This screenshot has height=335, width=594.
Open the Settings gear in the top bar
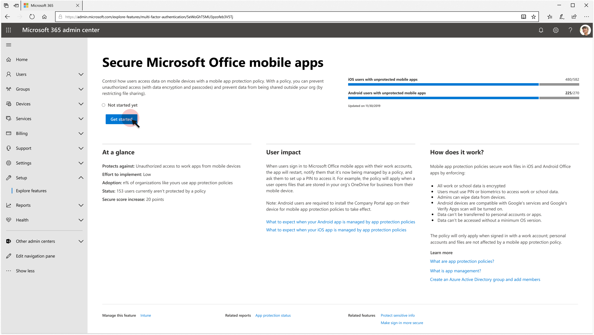point(555,30)
